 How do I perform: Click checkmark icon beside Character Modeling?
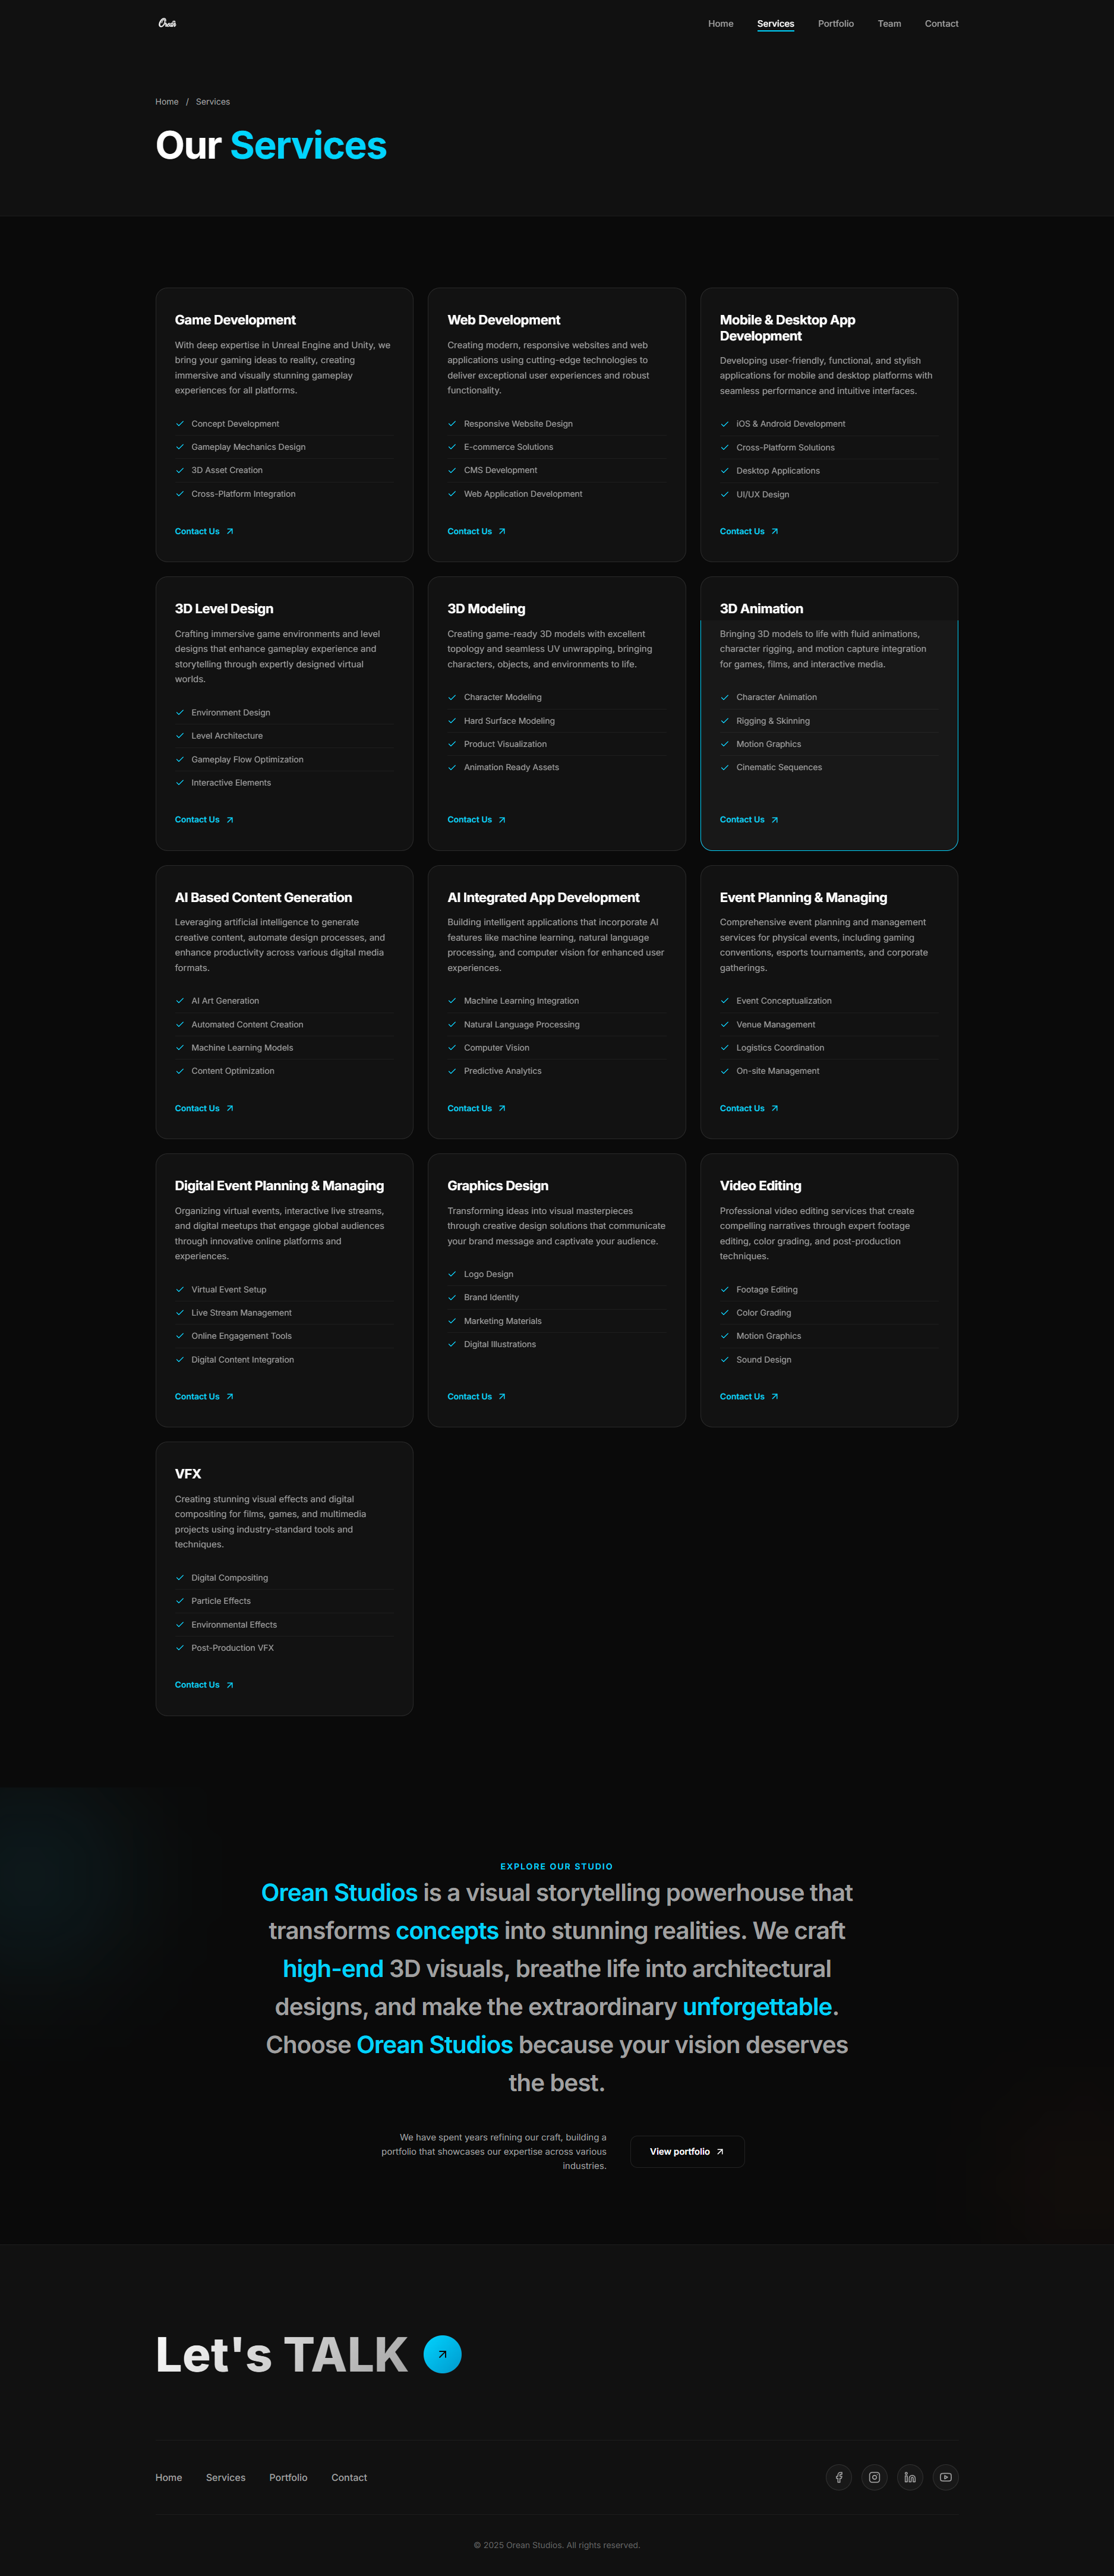click(452, 698)
